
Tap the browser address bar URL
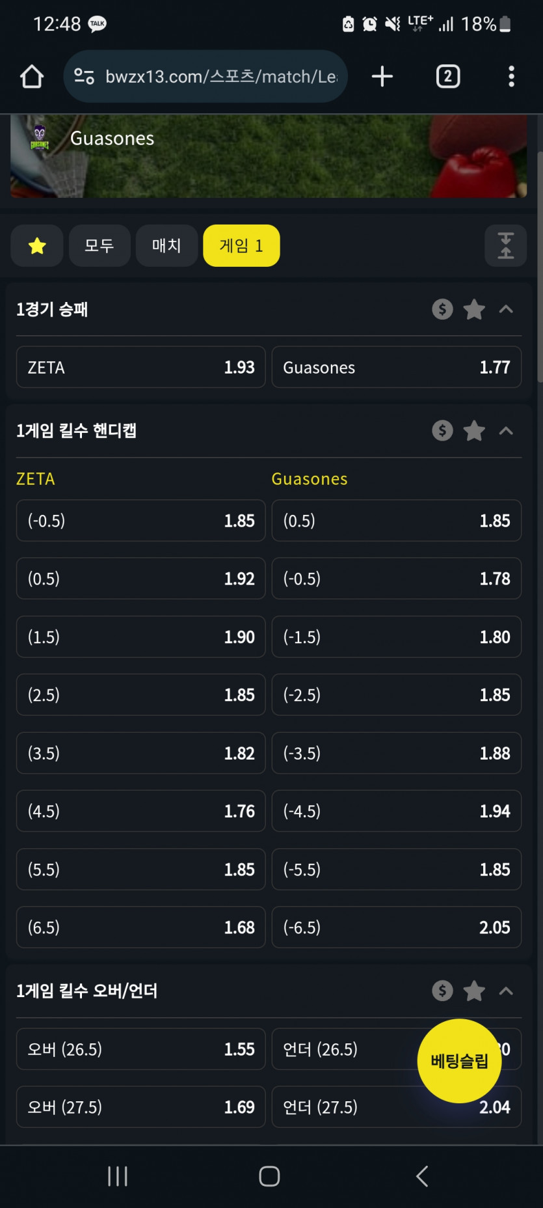(x=220, y=77)
